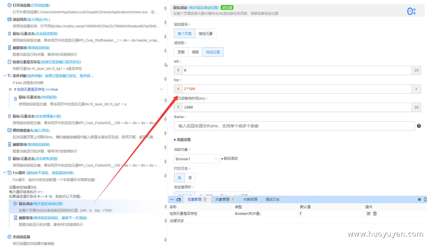Choose 顶部 for the scroll destination
The height and width of the screenshot is (246, 427).
pos(181,52)
